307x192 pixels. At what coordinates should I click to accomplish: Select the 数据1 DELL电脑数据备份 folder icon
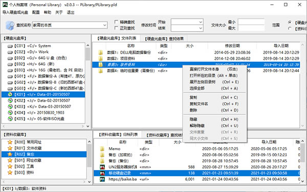tap(100, 53)
